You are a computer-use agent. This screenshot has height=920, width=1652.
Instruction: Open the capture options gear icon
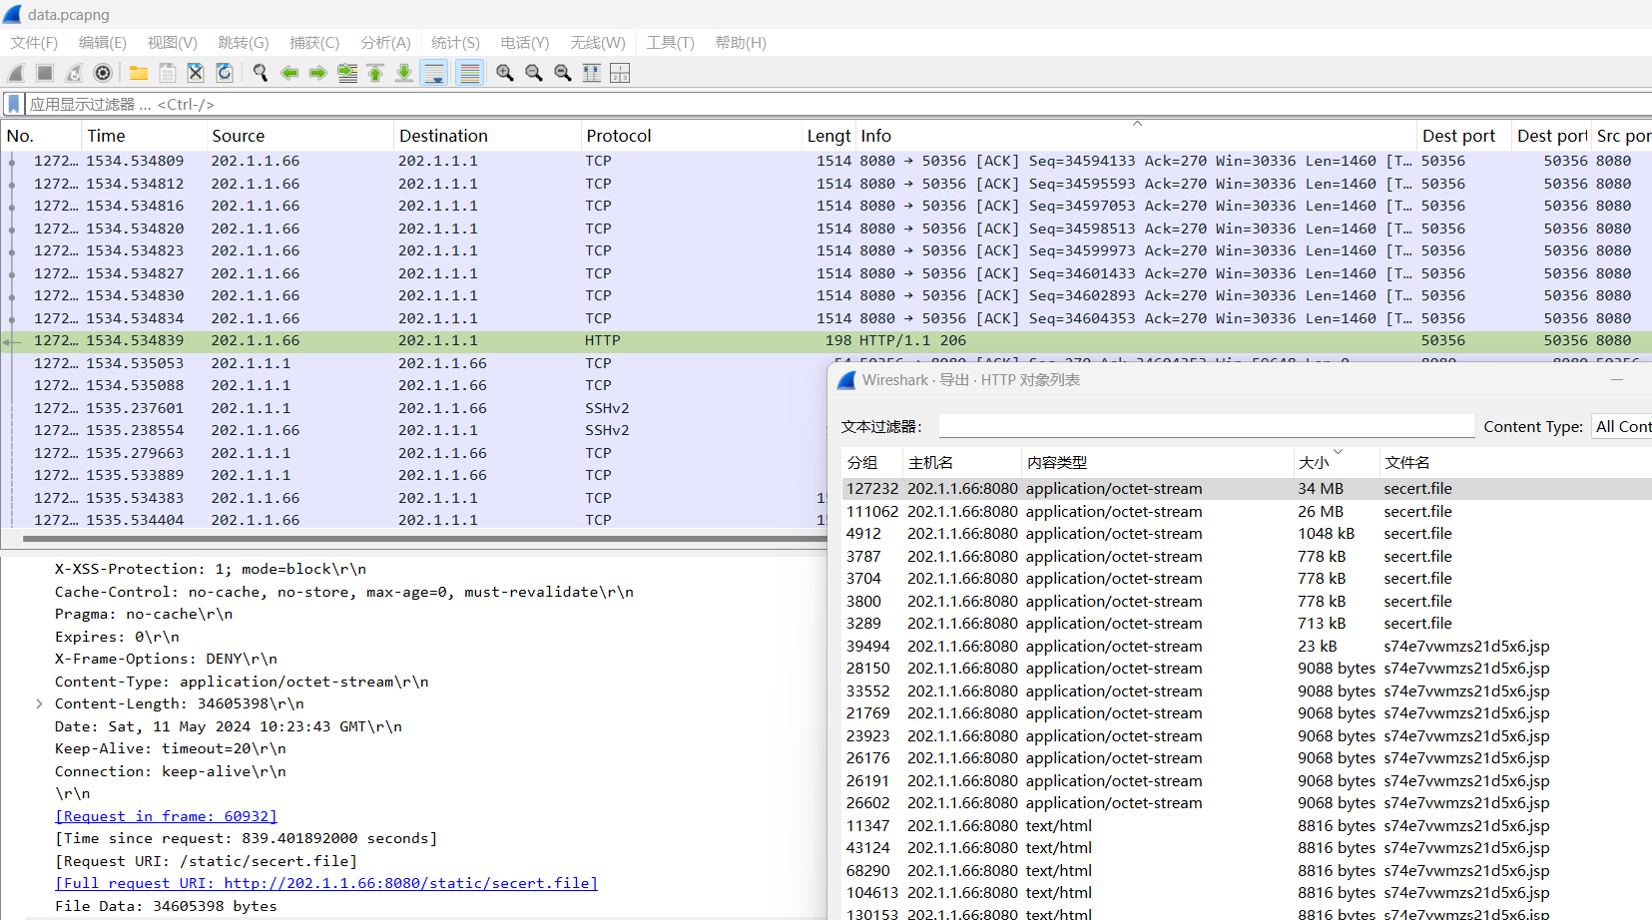coord(103,73)
